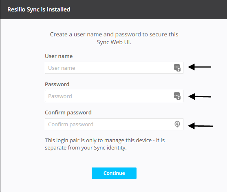Click the password manager icon in User name field
The width and height of the screenshot is (227, 192).
(x=177, y=68)
